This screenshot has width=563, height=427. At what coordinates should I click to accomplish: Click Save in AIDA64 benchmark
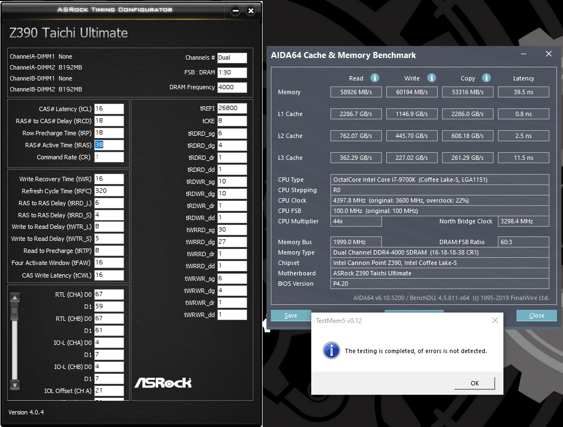point(291,315)
